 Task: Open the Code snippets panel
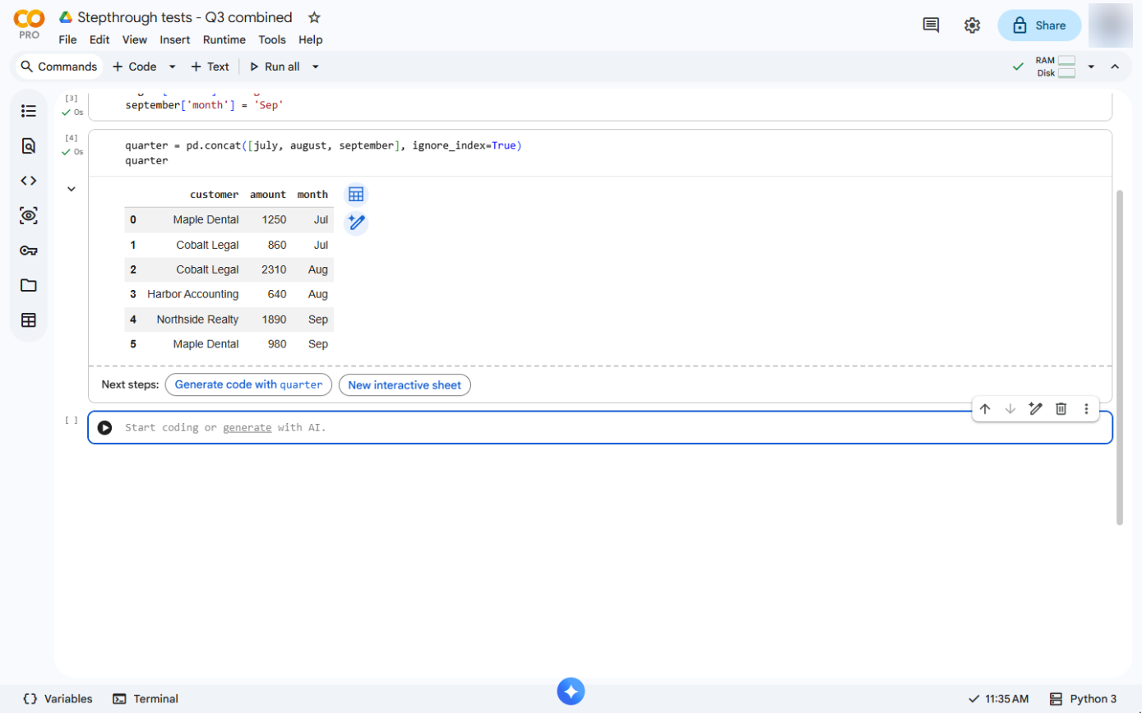[x=29, y=181]
